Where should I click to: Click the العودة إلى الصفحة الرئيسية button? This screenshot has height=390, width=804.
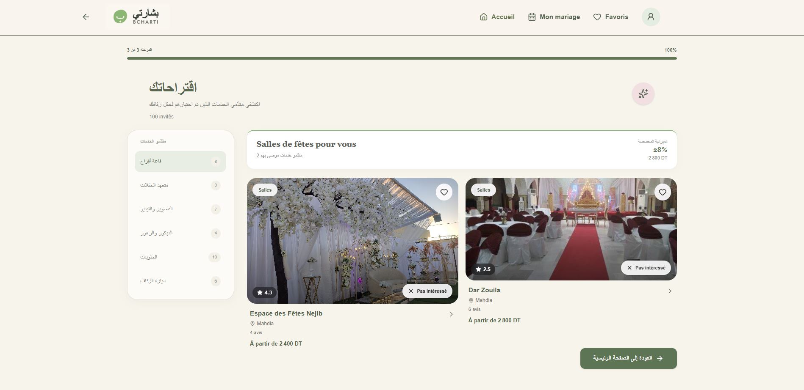pyautogui.click(x=629, y=358)
